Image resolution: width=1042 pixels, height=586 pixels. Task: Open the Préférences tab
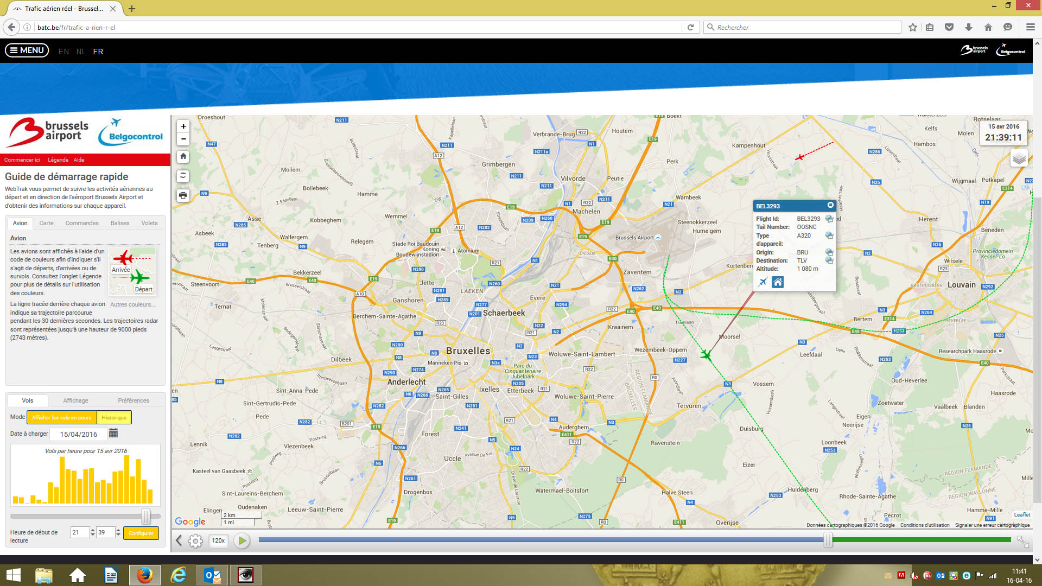point(134,400)
